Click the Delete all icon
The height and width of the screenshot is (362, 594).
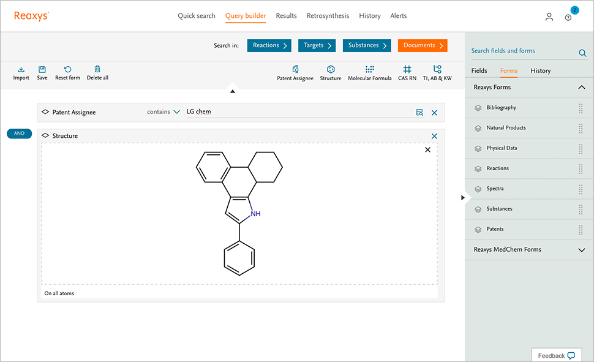pos(97,73)
